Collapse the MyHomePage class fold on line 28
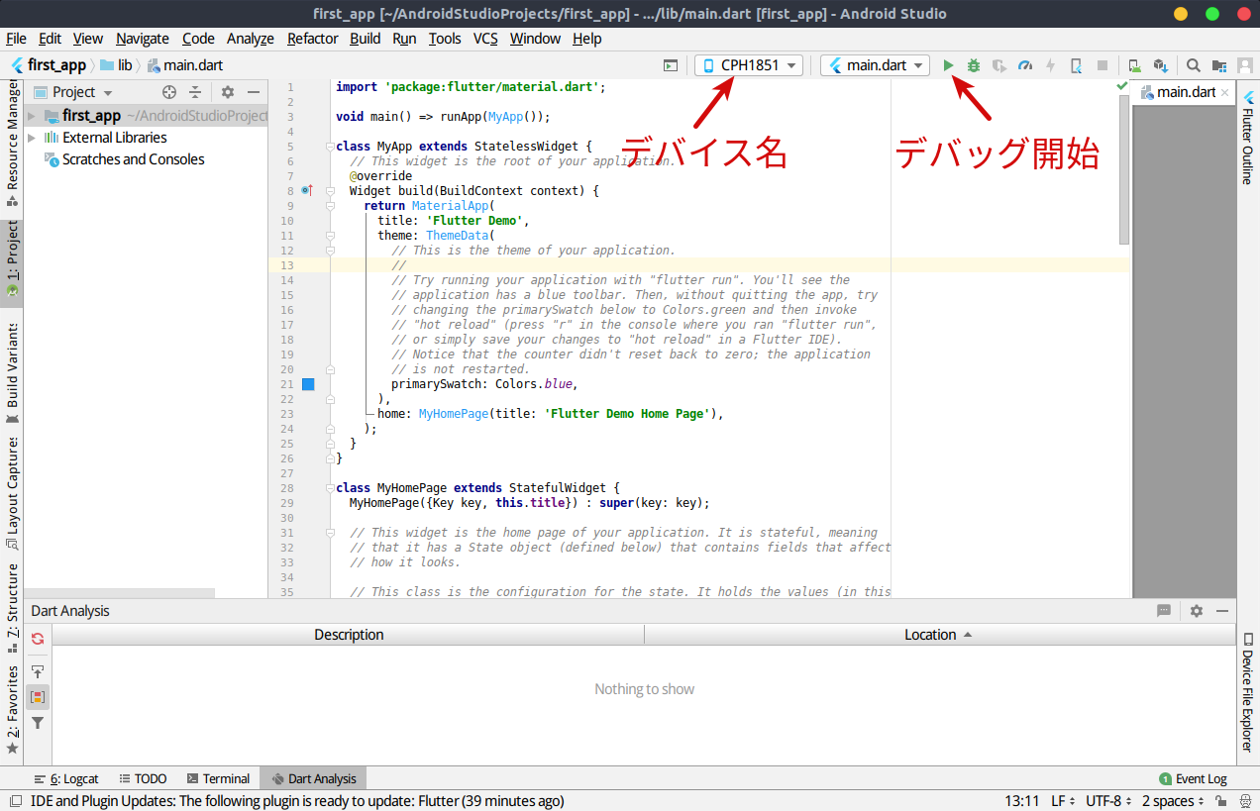The width and height of the screenshot is (1260, 811). [330, 488]
